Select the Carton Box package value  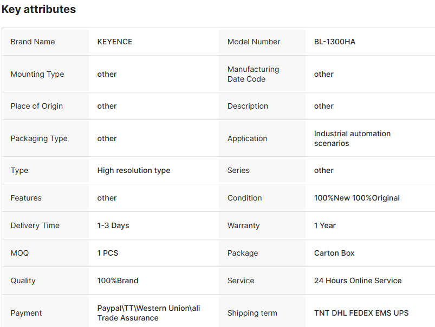point(334,253)
